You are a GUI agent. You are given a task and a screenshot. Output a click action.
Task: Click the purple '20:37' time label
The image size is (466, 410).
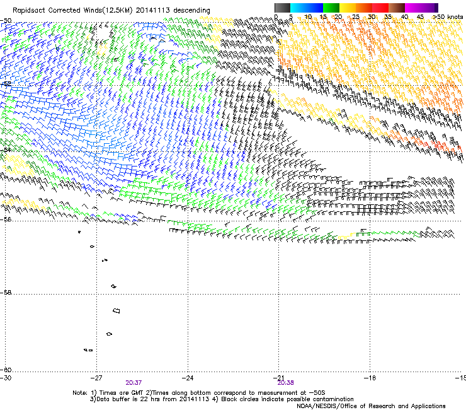click(134, 383)
